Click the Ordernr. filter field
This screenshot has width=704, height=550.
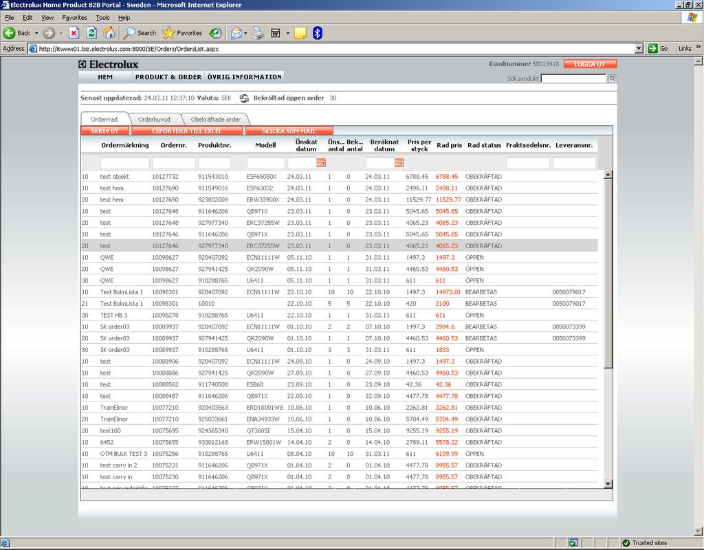pyautogui.click(x=174, y=162)
